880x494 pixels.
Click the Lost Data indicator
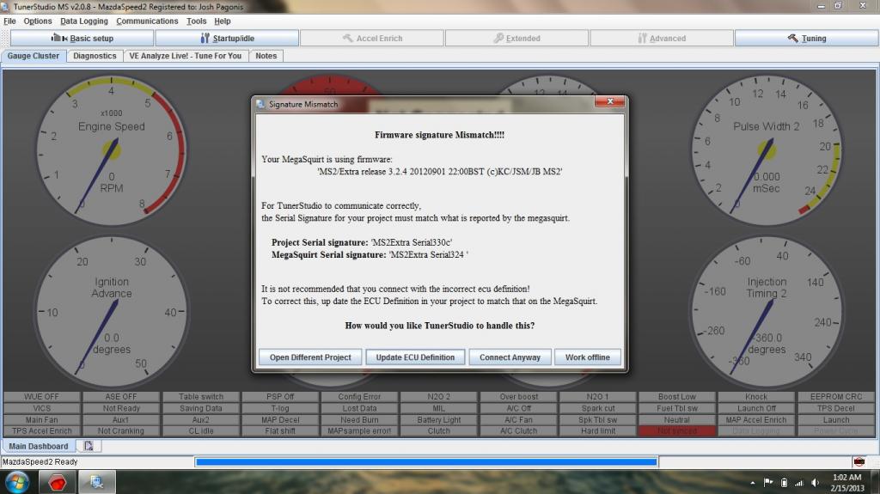click(359, 409)
